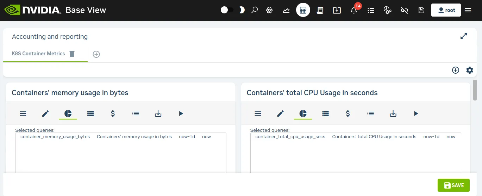Click list icon in memory usage panel
482x196 pixels.
136,114
